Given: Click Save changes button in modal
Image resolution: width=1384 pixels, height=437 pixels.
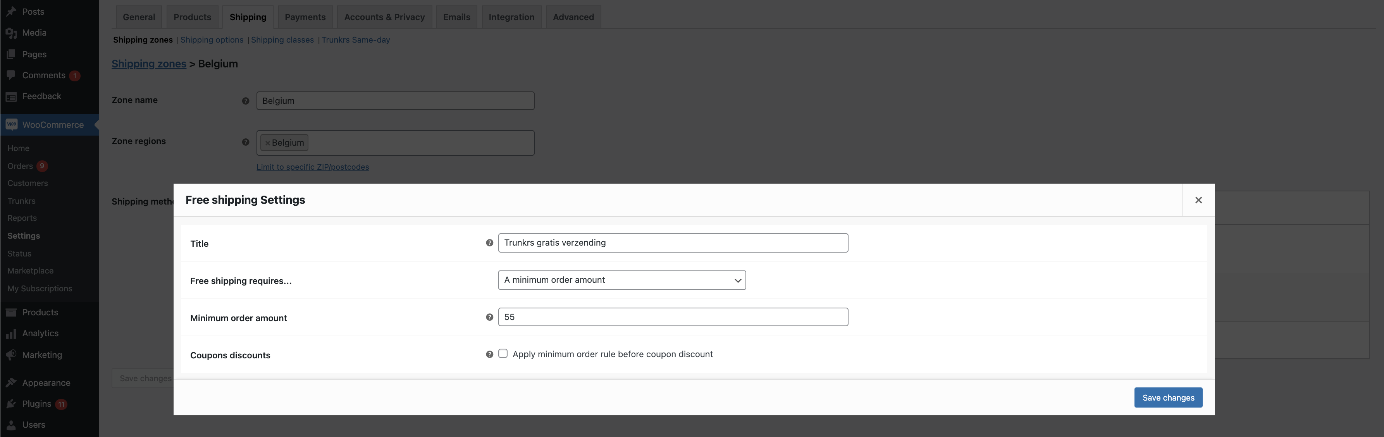Looking at the screenshot, I should pyautogui.click(x=1168, y=397).
